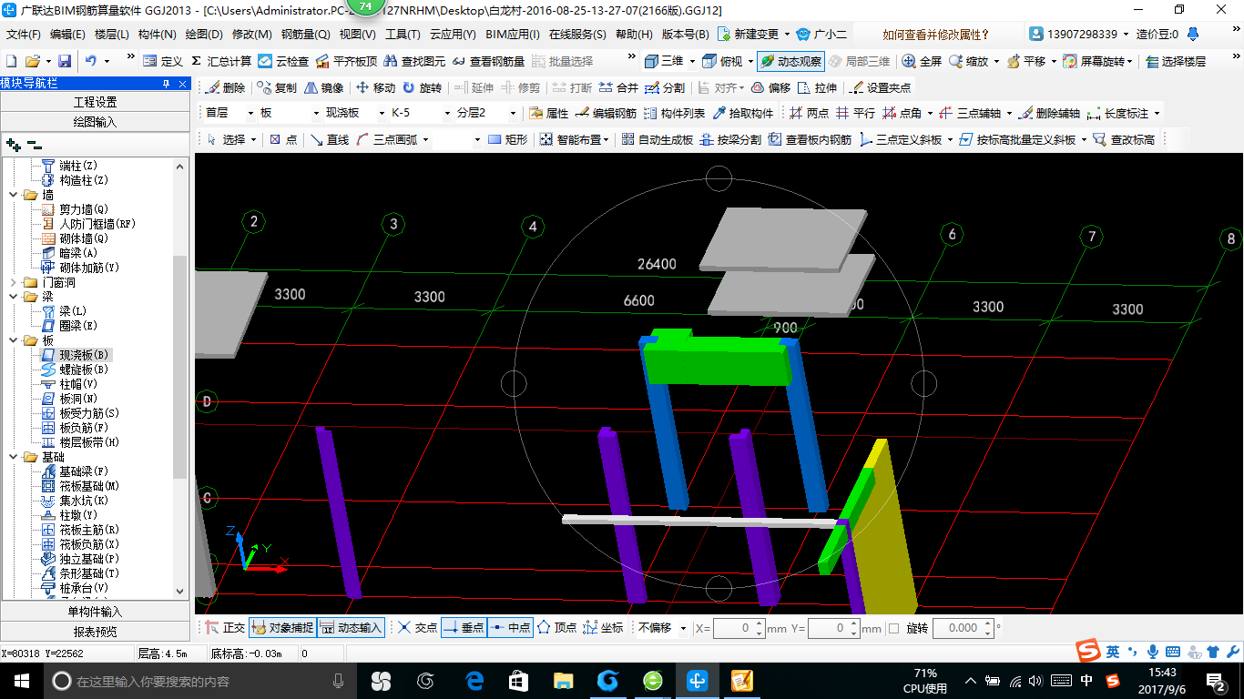Screen dimensions: 1244x699
Task: Open the 构件(N) menu
Action: pyautogui.click(x=158, y=35)
